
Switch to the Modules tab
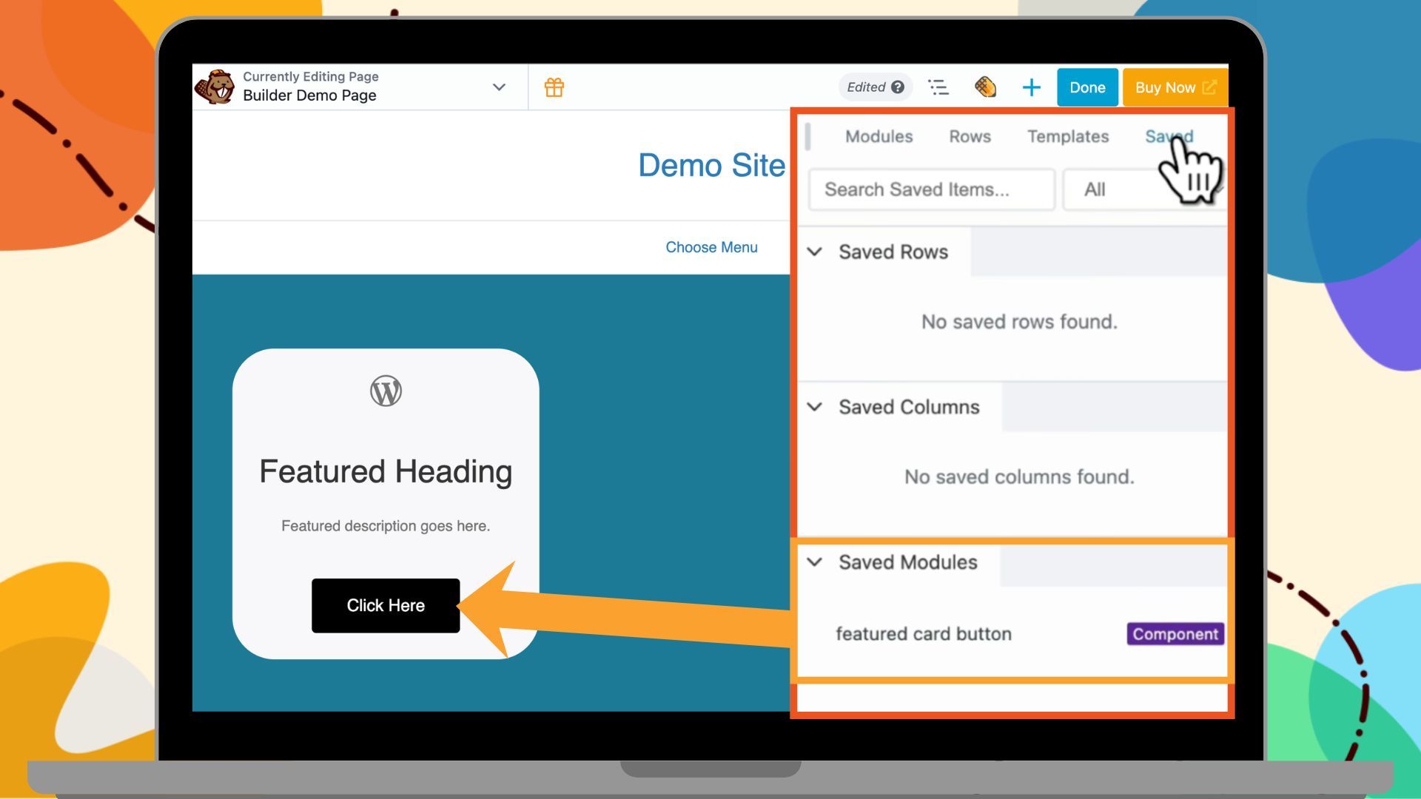coord(879,137)
